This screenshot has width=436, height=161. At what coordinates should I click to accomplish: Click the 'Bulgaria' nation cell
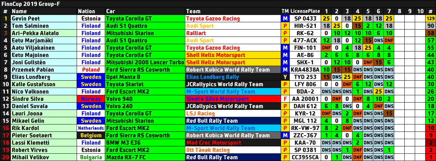(91, 157)
